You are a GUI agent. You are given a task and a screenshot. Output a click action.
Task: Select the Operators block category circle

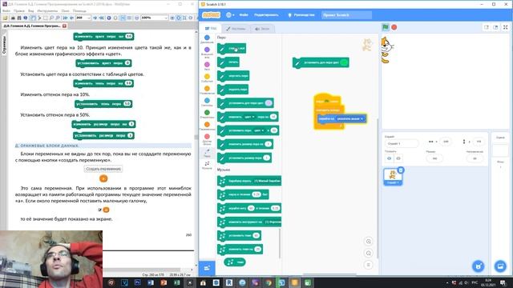(x=207, y=113)
